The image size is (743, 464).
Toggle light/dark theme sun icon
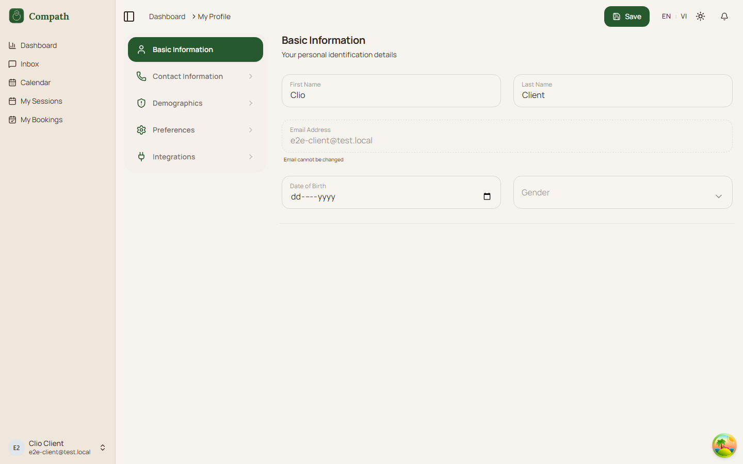[700, 16]
